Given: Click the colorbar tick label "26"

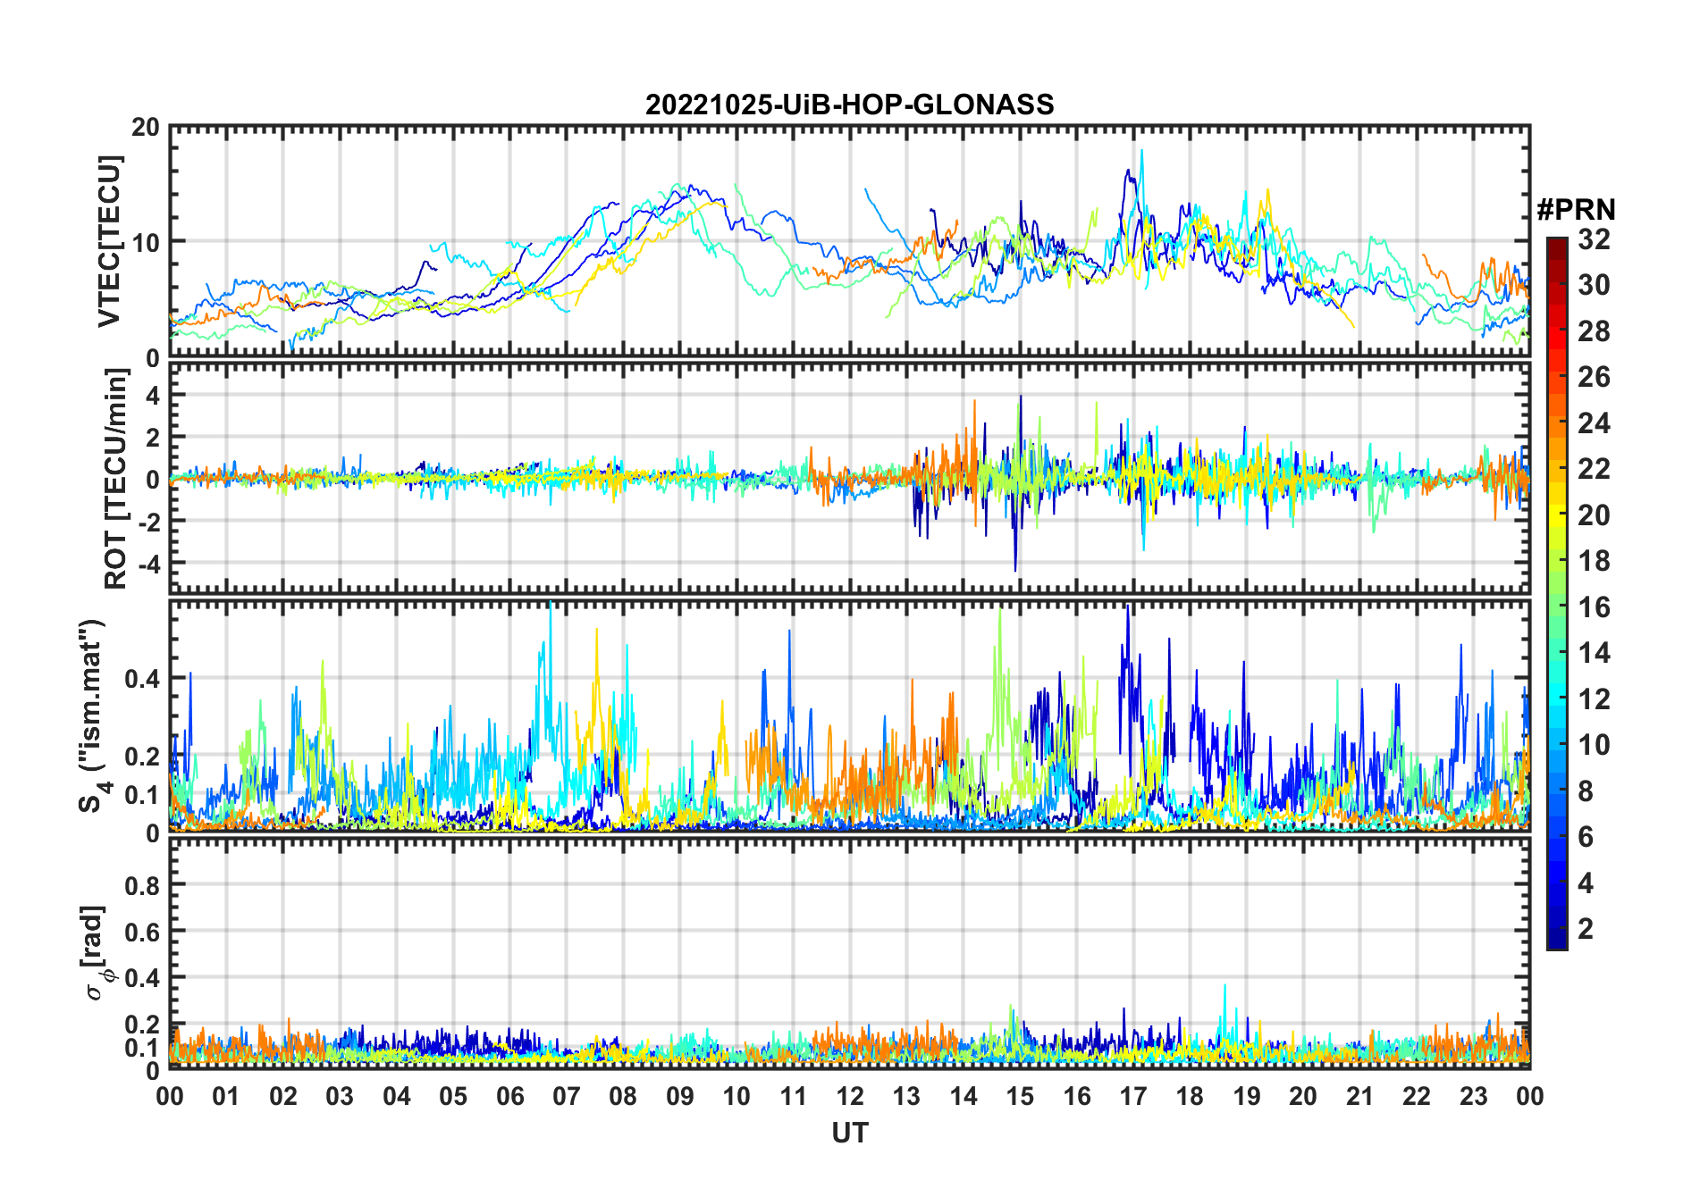Looking at the screenshot, I should [x=1594, y=377].
